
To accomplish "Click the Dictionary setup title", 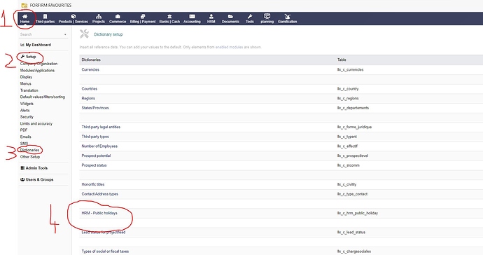I will click(108, 34).
